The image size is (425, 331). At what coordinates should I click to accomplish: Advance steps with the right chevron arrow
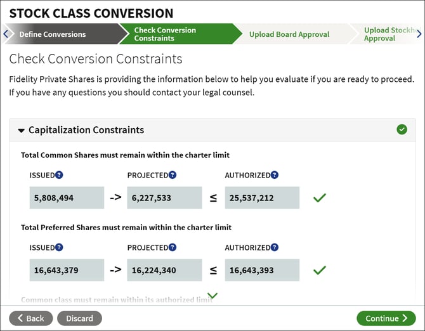pyautogui.click(x=419, y=34)
